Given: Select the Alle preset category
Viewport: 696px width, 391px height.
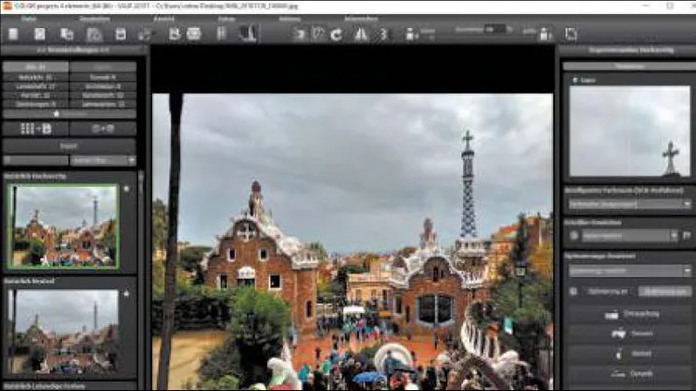Looking at the screenshot, I should pyautogui.click(x=35, y=67).
